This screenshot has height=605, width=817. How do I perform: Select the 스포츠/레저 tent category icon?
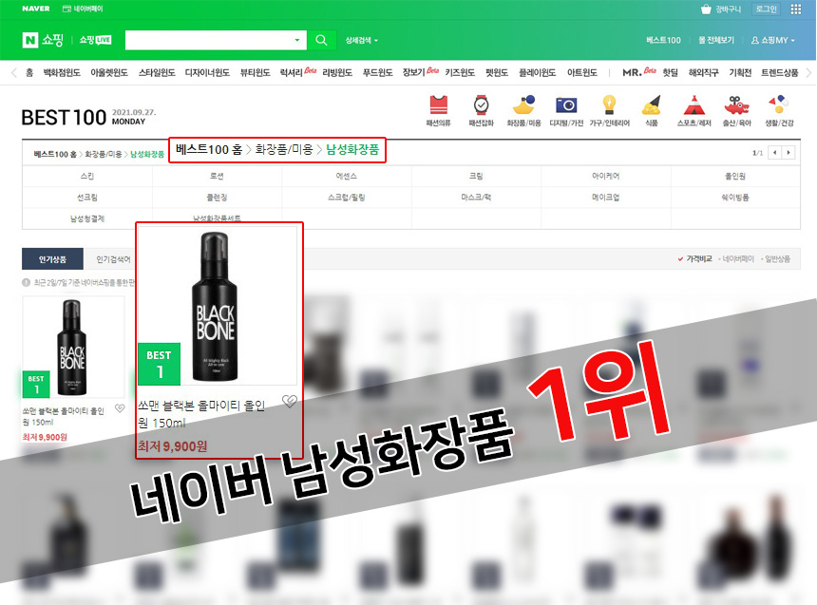coord(694,110)
